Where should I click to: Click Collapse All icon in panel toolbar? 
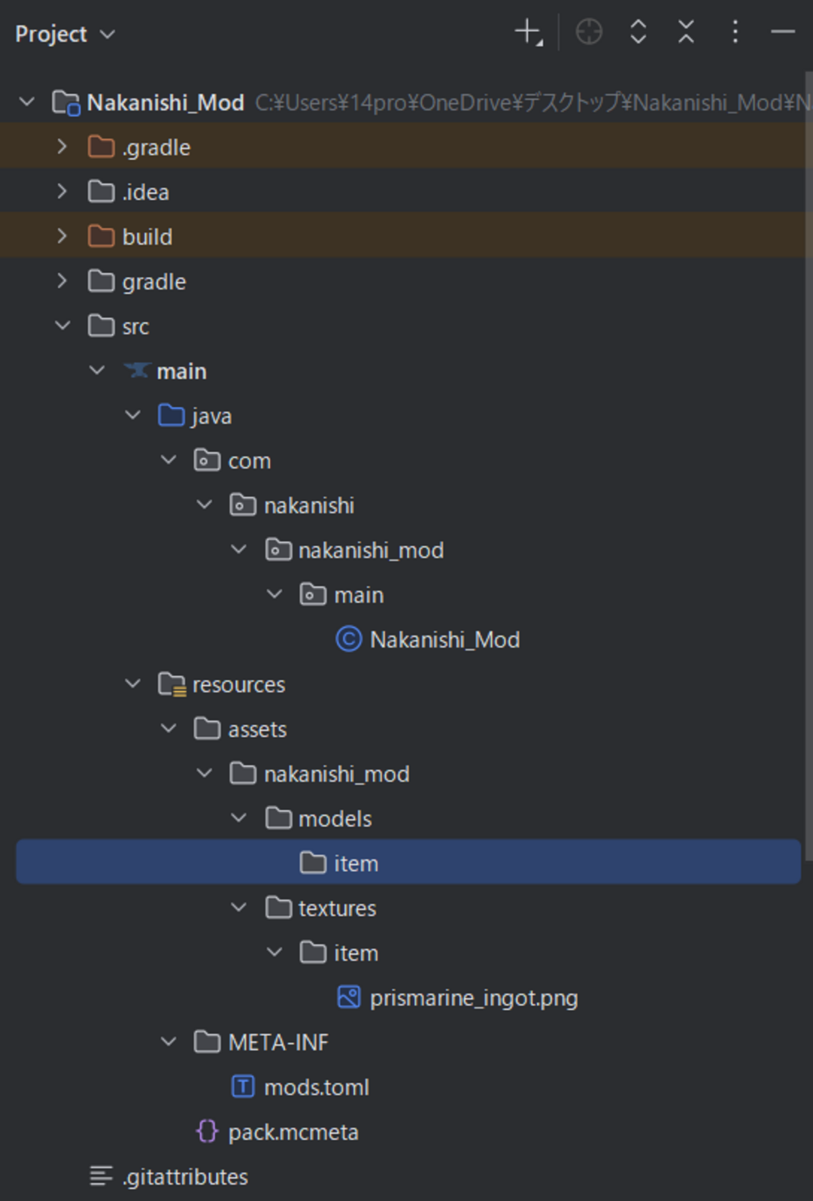(x=685, y=31)
